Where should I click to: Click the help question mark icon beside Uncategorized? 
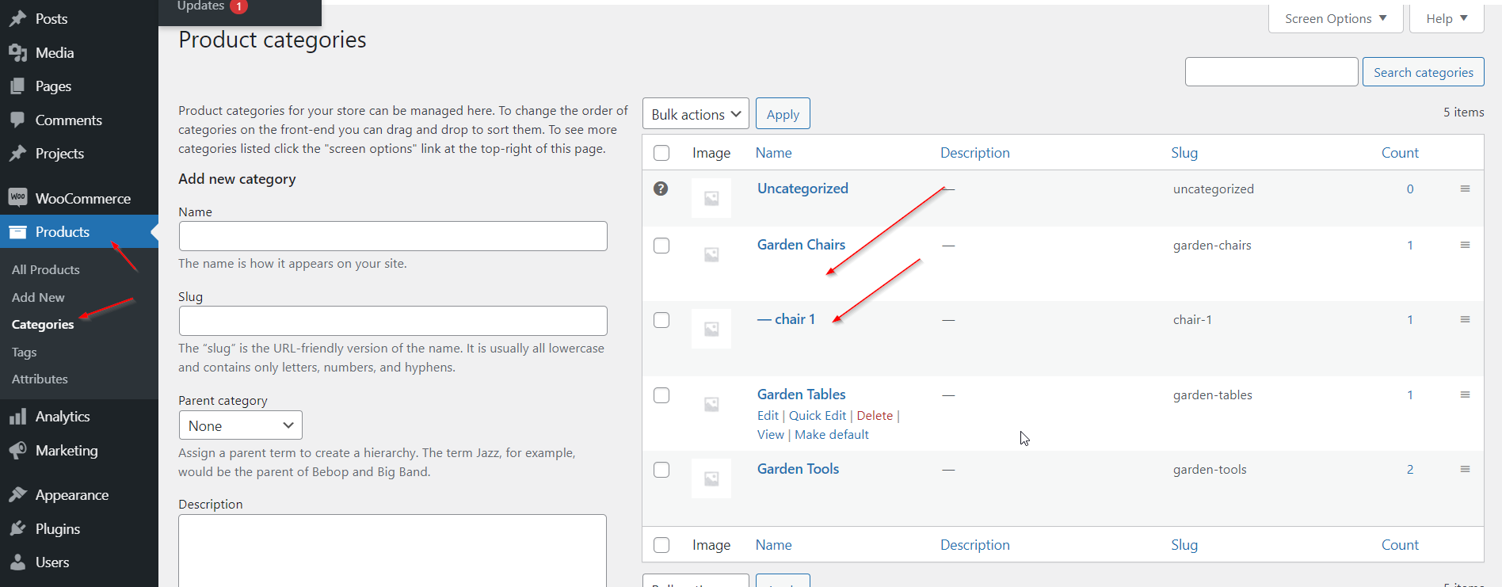(x=661, y=189)
